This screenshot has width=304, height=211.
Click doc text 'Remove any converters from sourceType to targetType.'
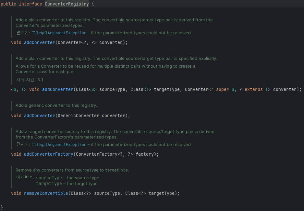point(72,170)
